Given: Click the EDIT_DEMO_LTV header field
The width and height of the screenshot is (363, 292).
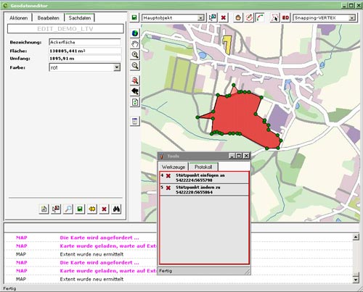Looking at the screenshot, I should (x=65, y=29).
